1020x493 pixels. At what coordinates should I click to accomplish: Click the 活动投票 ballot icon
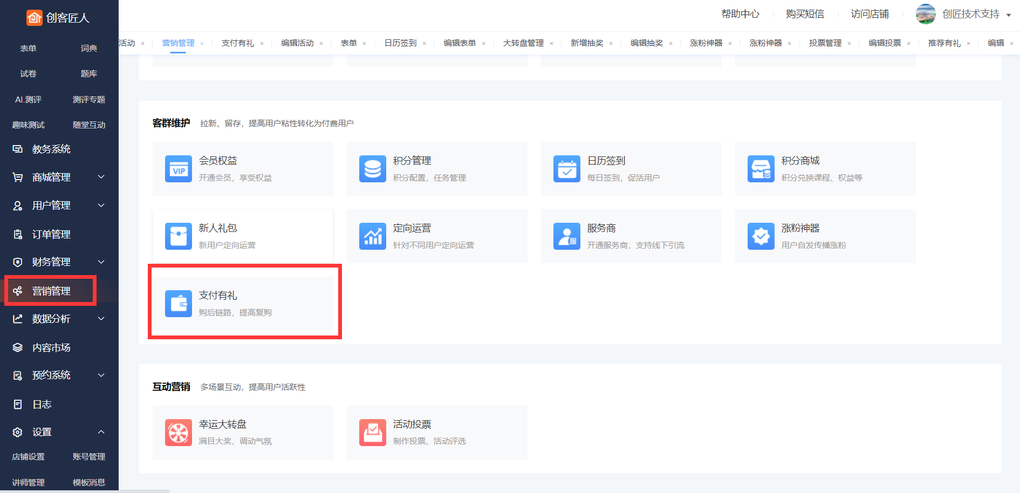(x=373, y=433)
